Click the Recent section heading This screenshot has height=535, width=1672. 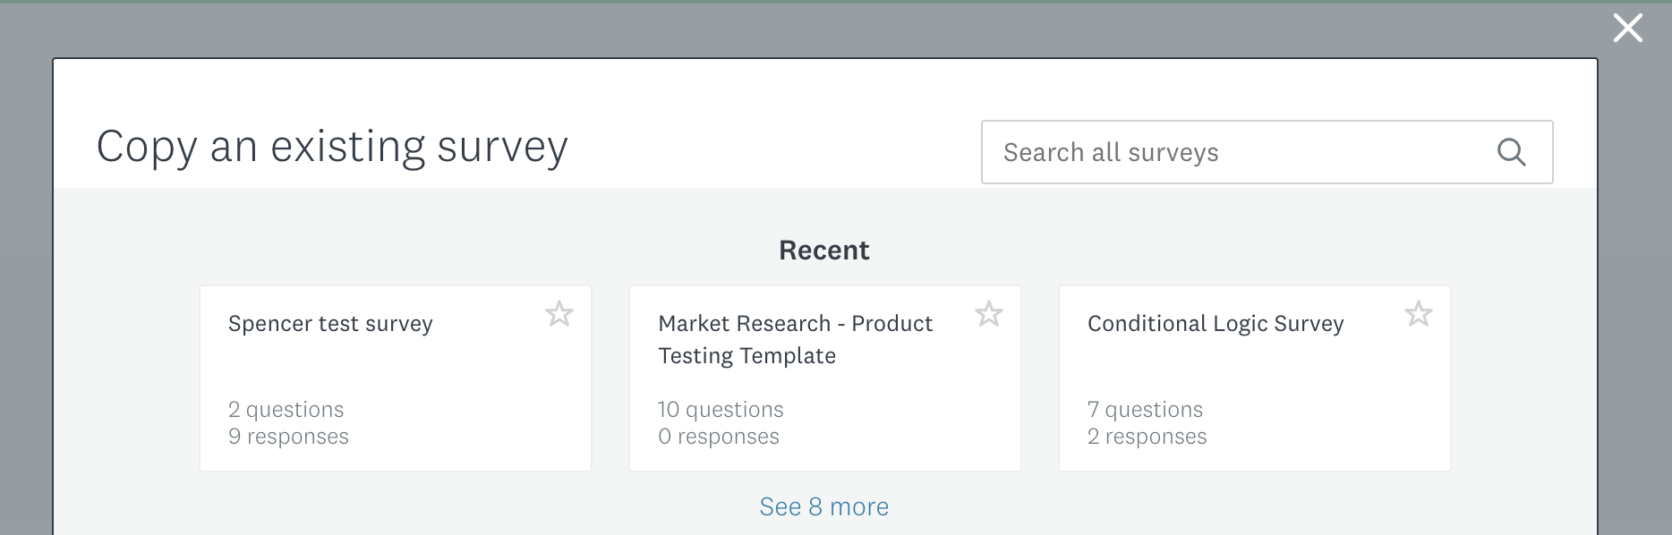823,251
